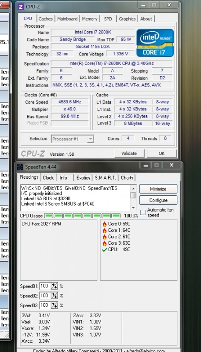Open the Processor #1 selection dropdown

pos(73,139)
